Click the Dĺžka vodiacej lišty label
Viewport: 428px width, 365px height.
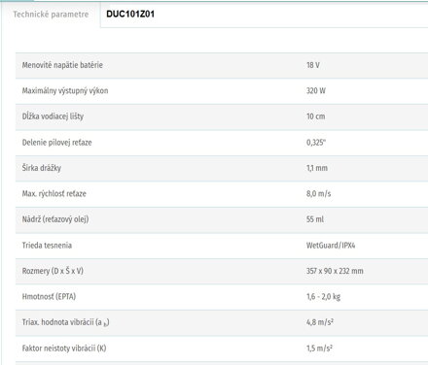[53, 116]
